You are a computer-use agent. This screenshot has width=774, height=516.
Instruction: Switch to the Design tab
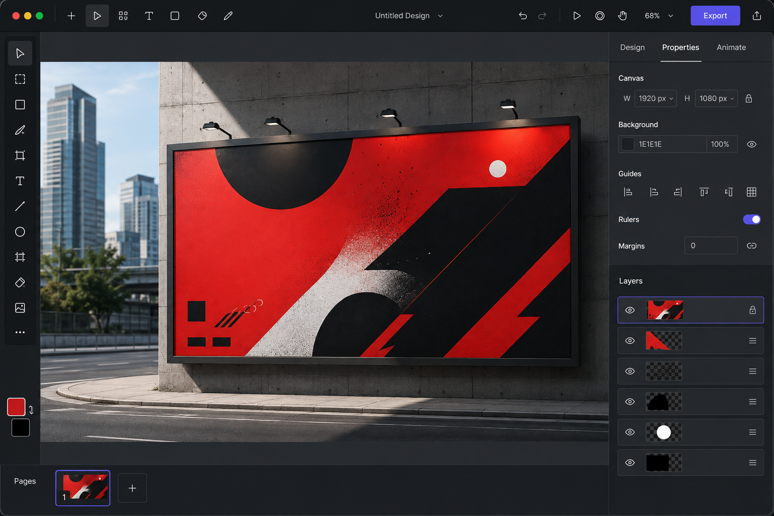632,47
